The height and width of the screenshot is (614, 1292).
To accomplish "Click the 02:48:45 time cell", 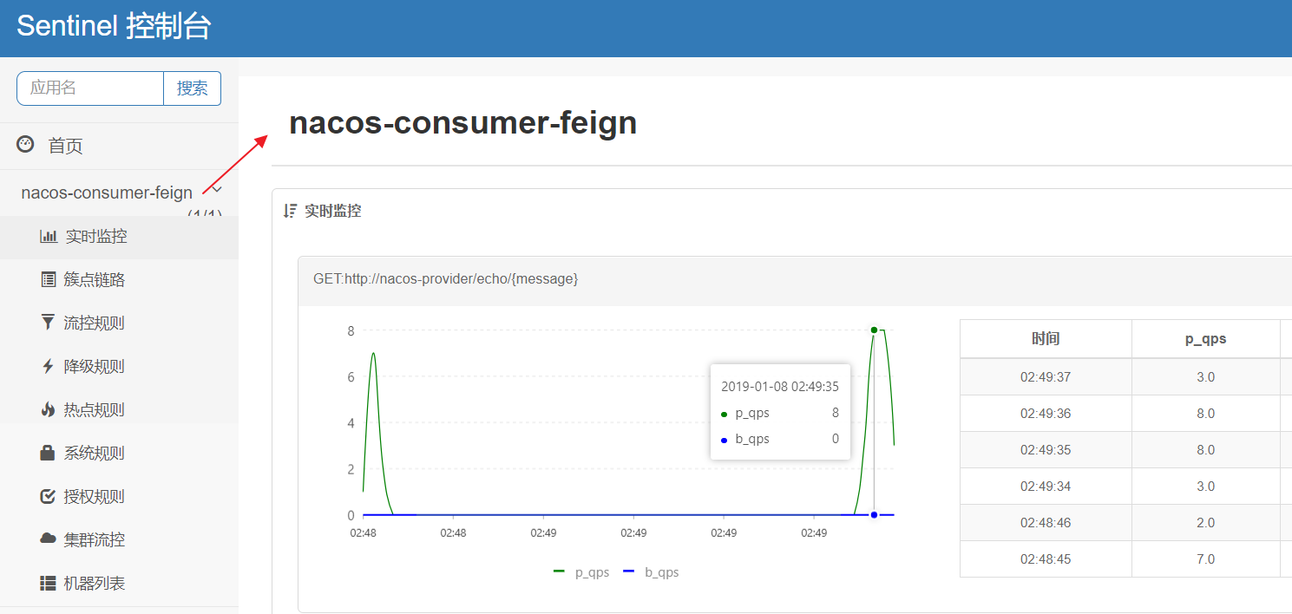I will click(1046, 558).
